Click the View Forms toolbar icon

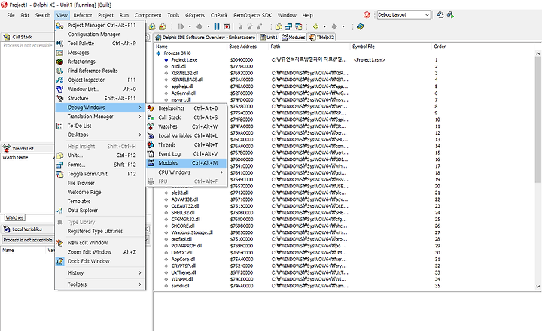click(288, 26)
